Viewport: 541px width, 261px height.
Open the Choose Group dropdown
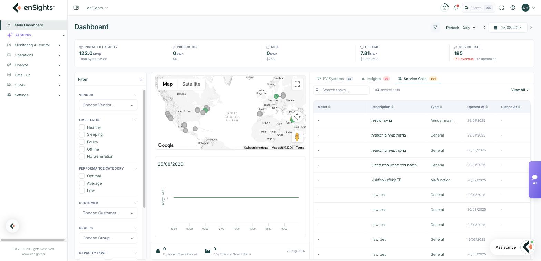point(108,238)
